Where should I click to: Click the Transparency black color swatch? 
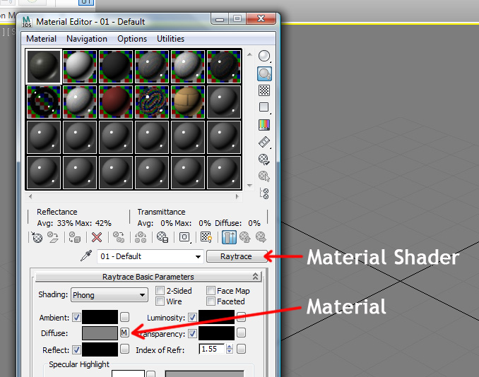point(217,333)
